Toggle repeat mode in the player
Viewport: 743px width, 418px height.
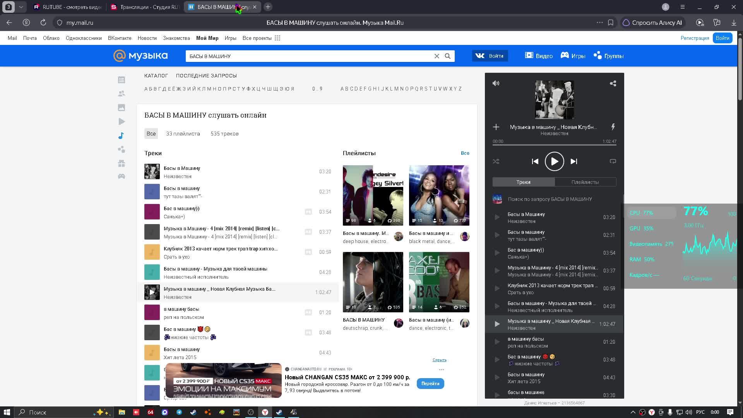pos(613,161)
